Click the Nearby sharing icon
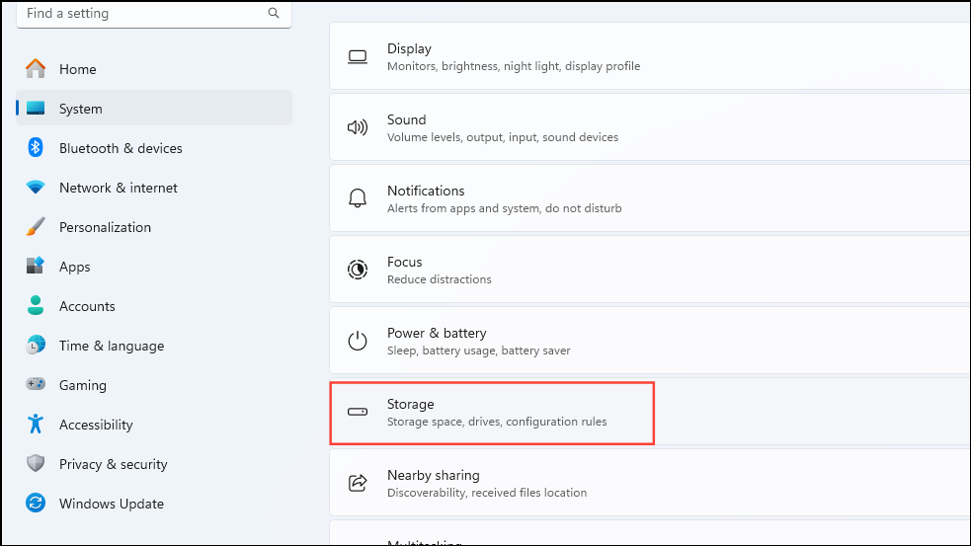The image size is (971, 546). pyautogui.click(x=358, y=483)
